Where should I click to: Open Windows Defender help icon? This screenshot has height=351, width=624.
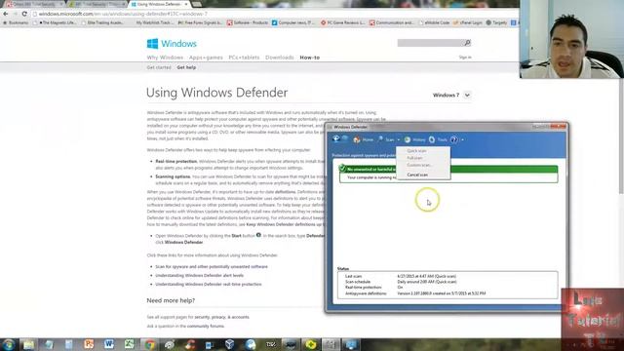[454, 139]
